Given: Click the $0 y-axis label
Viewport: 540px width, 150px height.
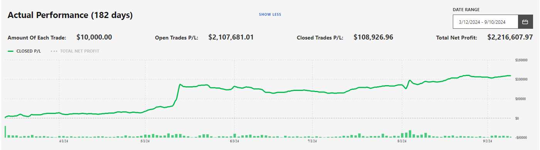Looking at the screenshot, I should click(x=517, y=118).
